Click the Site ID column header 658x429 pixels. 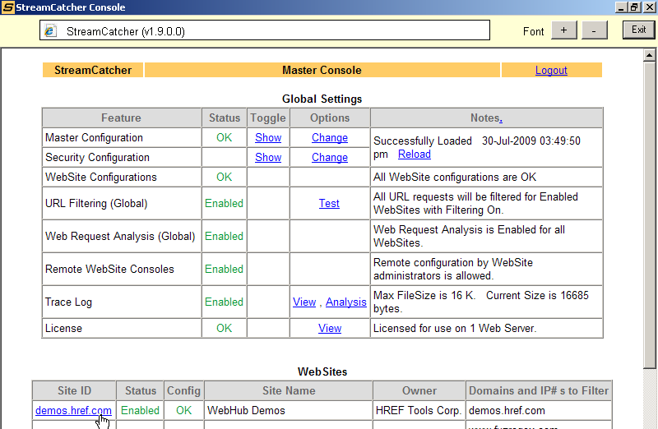pos(74,391)
